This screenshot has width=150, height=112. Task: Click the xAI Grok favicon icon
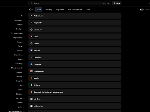(31, 99)
